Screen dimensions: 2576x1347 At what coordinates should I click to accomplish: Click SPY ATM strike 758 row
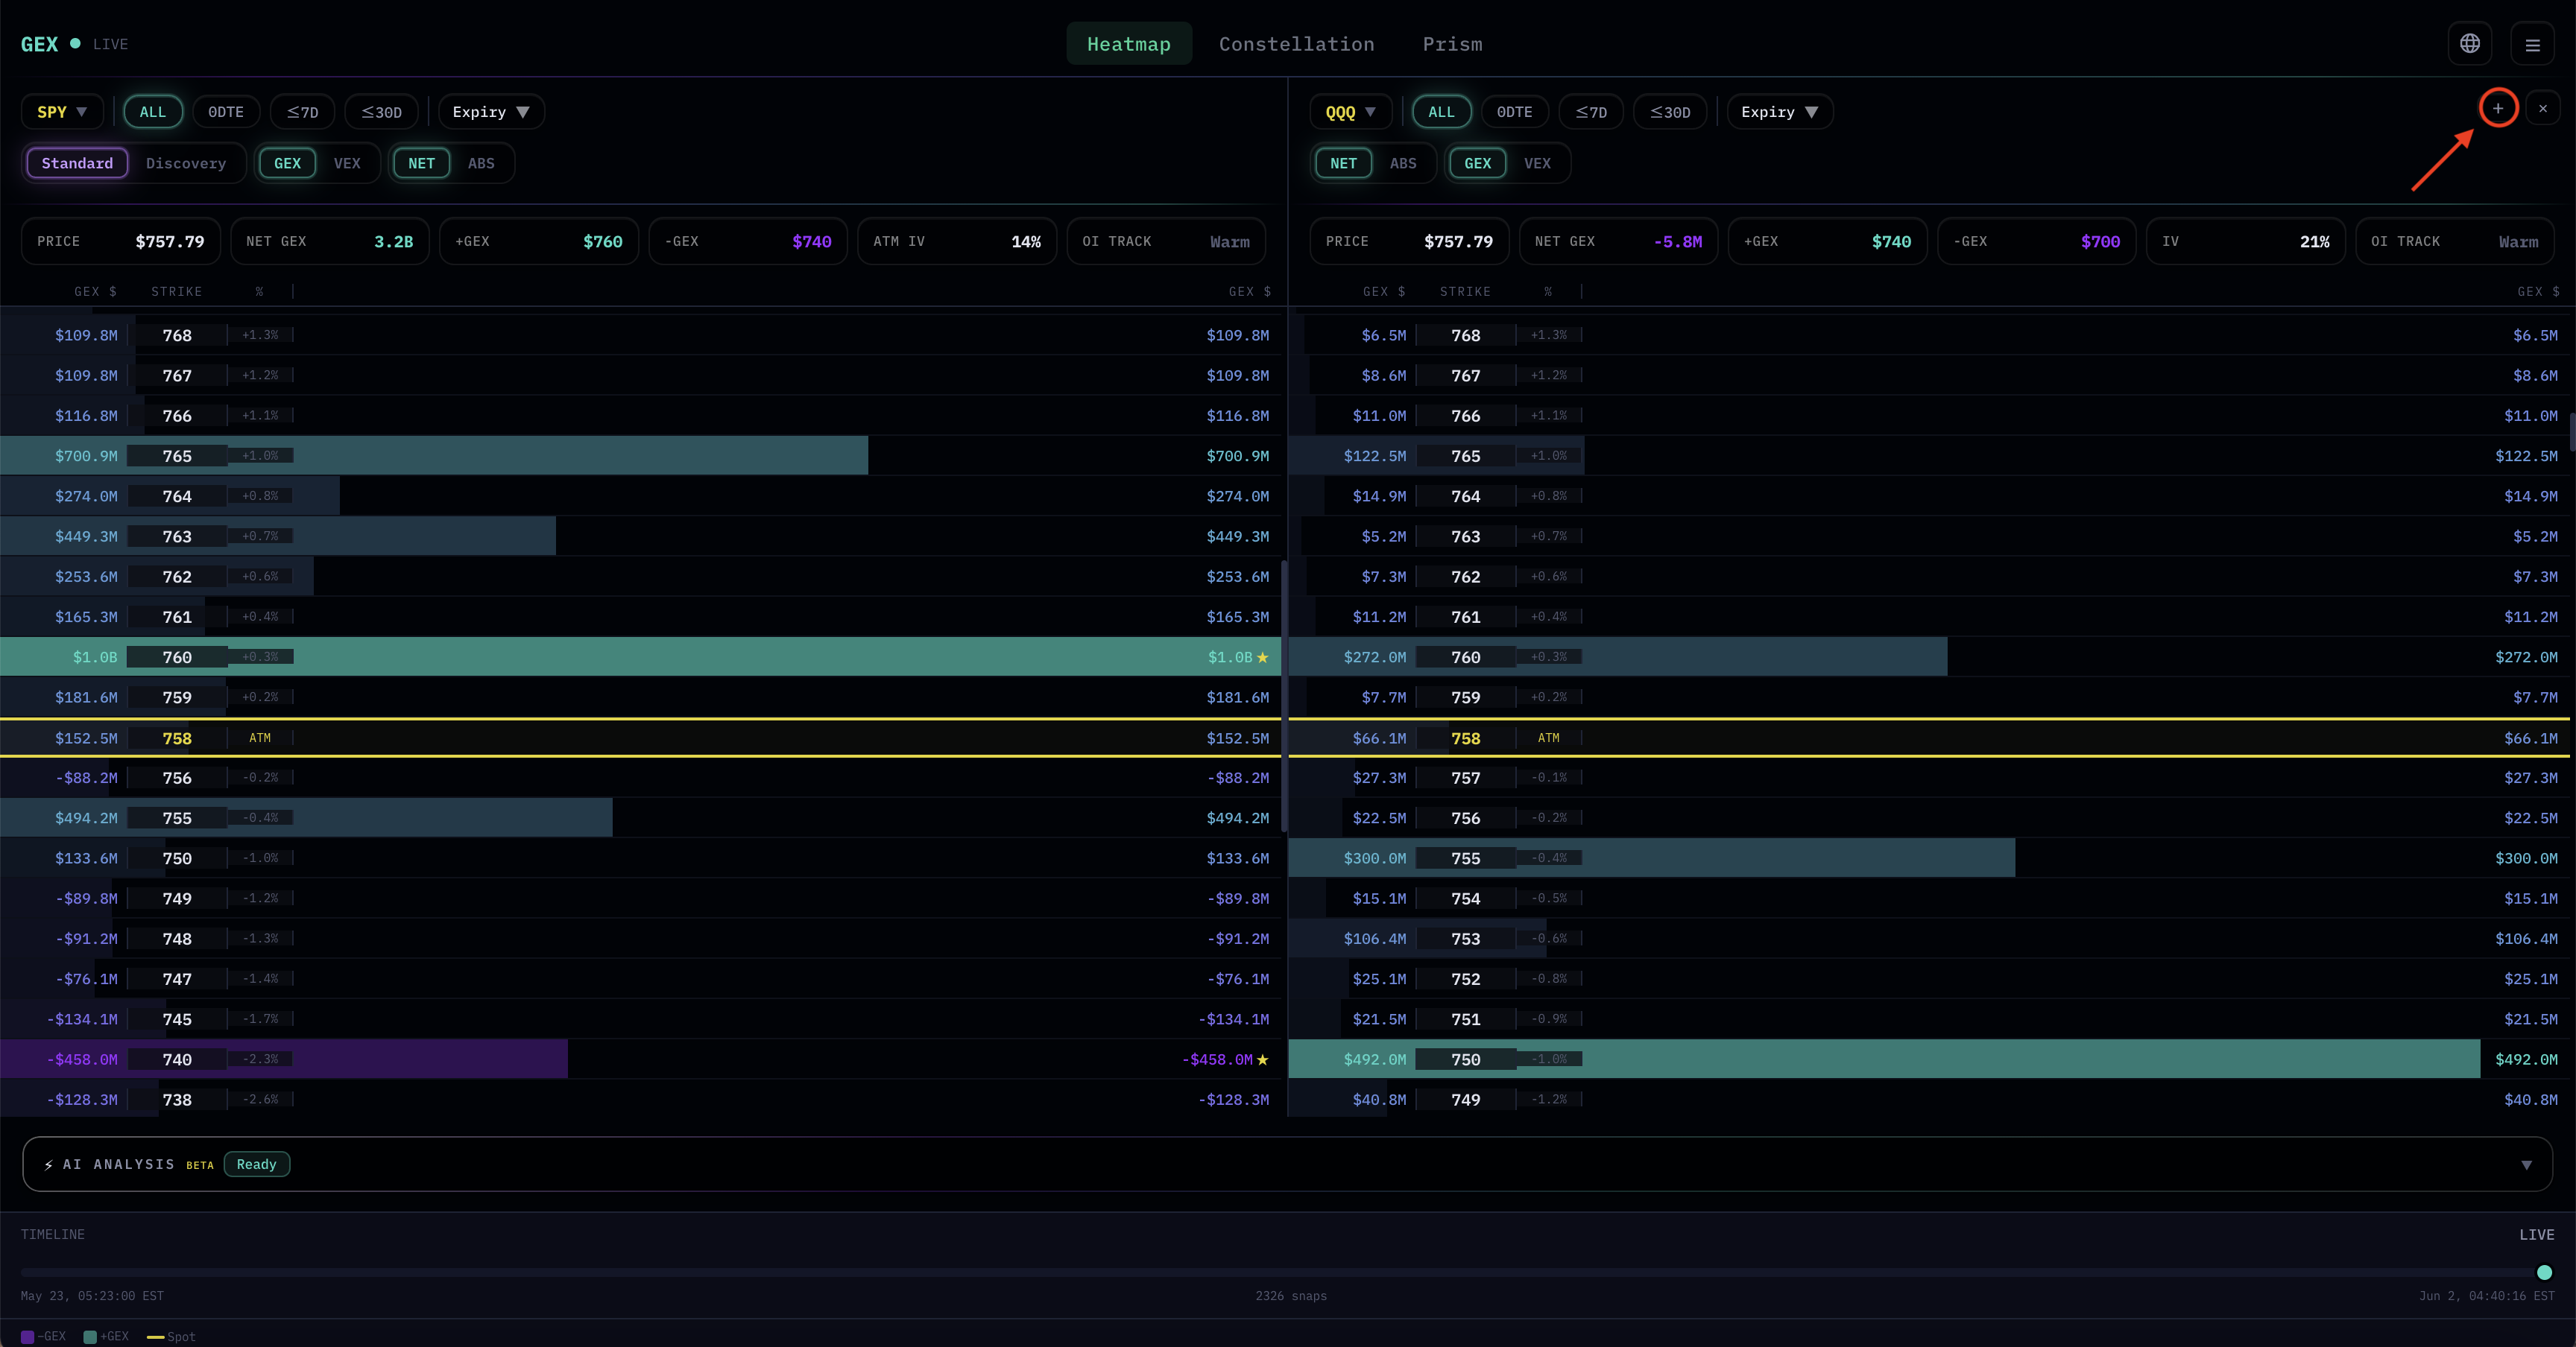pos(640,738)
